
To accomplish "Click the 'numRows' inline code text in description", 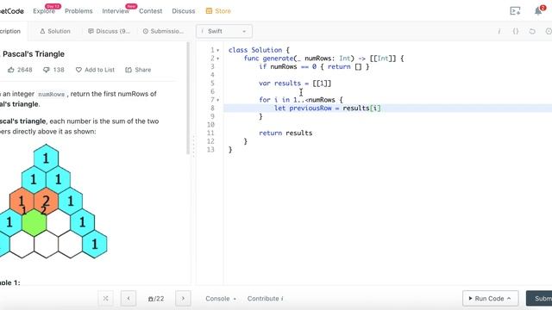I will pos(52,94).
